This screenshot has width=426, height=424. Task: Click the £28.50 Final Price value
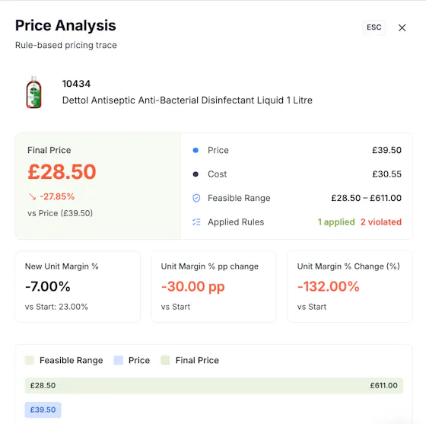[x=62, y=172]
